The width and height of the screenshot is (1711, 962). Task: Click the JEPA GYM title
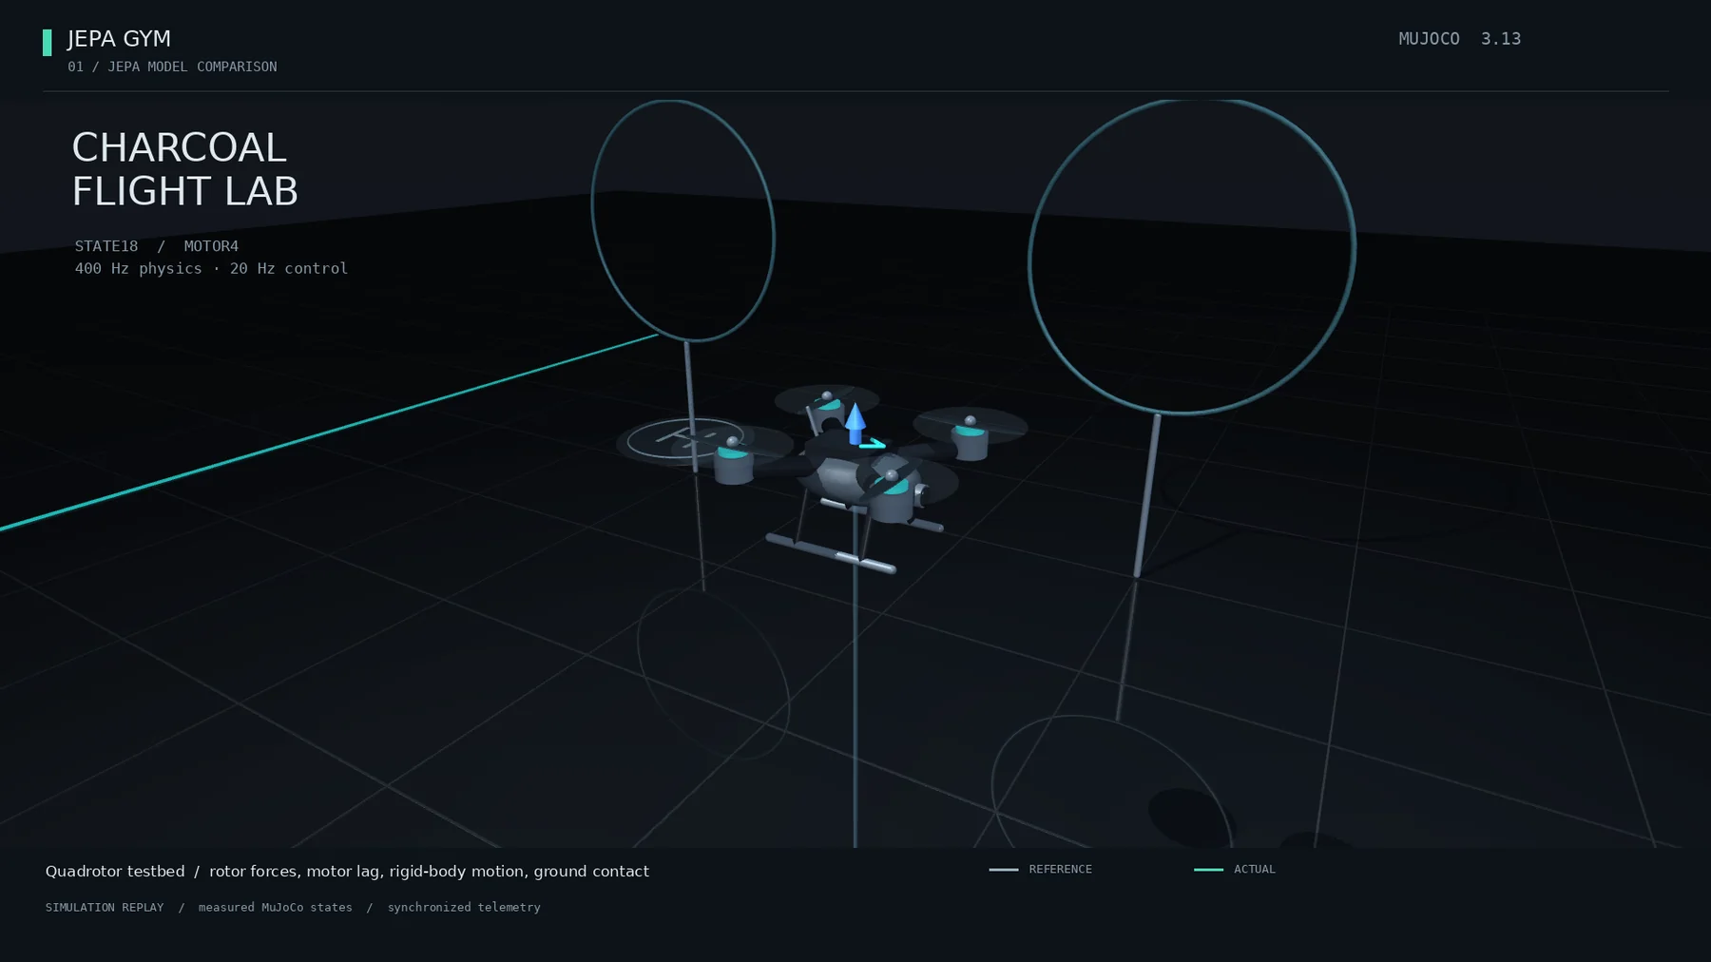tap(119, 39)
